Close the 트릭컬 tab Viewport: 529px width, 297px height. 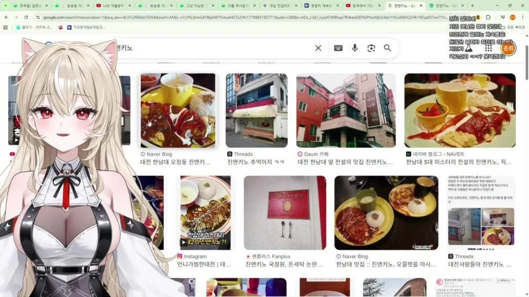click(x=46, y=5)
